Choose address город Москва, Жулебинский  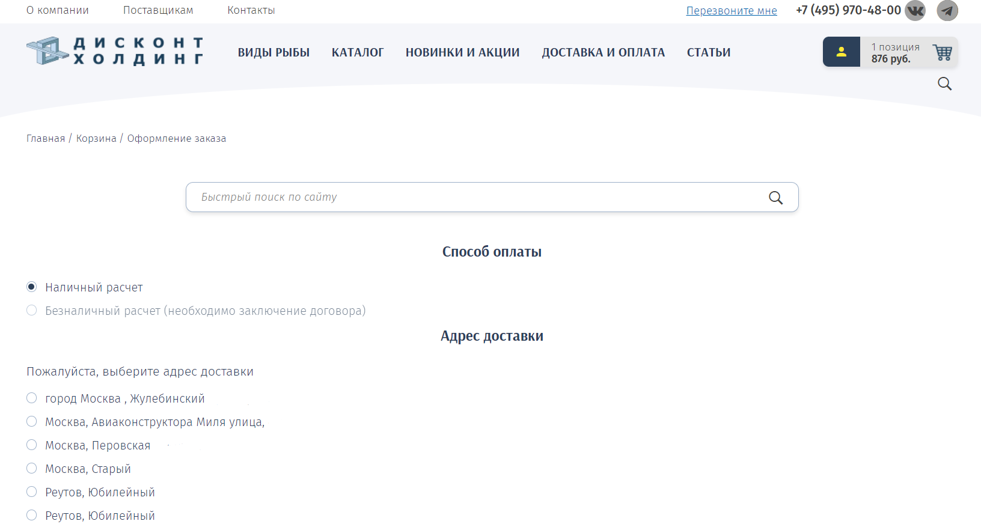coord(32,398)
